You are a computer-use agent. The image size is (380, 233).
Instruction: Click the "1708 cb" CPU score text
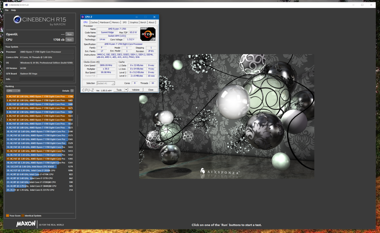[x=59, y=40]
